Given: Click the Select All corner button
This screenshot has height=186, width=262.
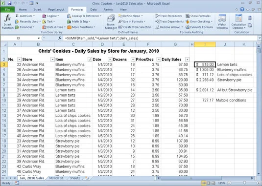Looking at the screenshot, I should [4, 44].
